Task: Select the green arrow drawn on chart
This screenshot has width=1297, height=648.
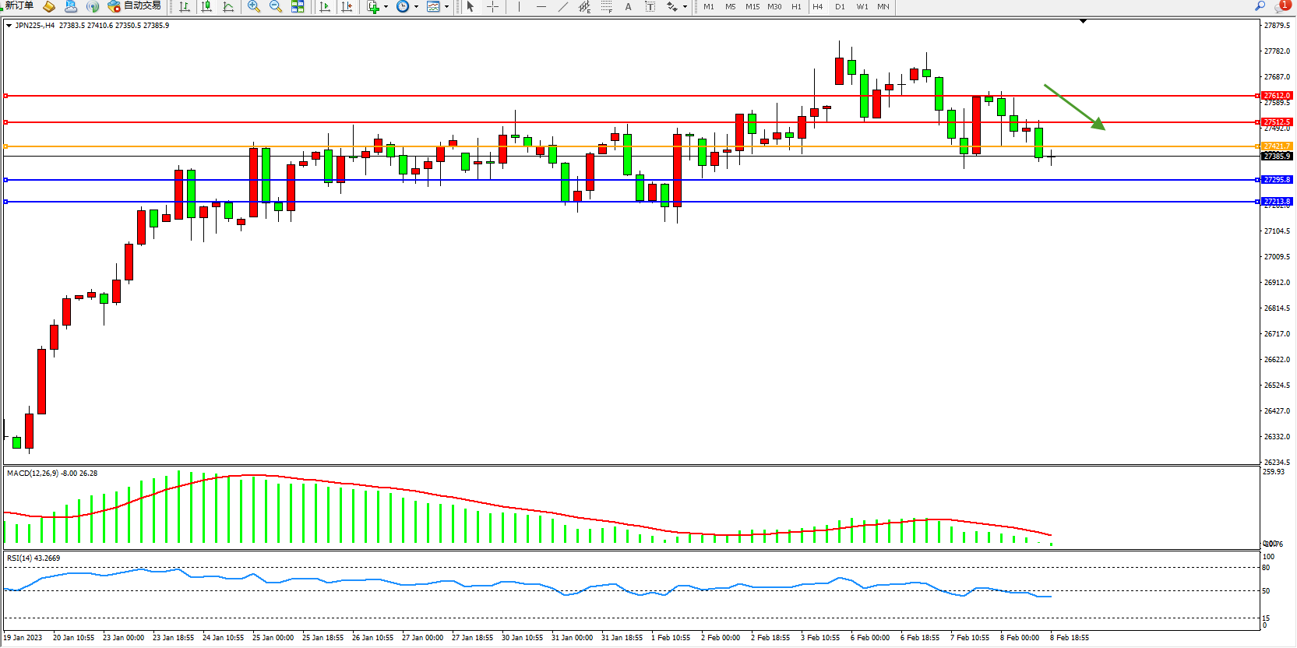Action: [x=1074, y=107]
